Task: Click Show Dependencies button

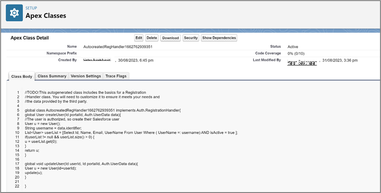Action: tap(219, 38)
